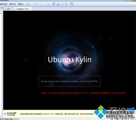
Task: Close the library side panel
Action: 1,8
